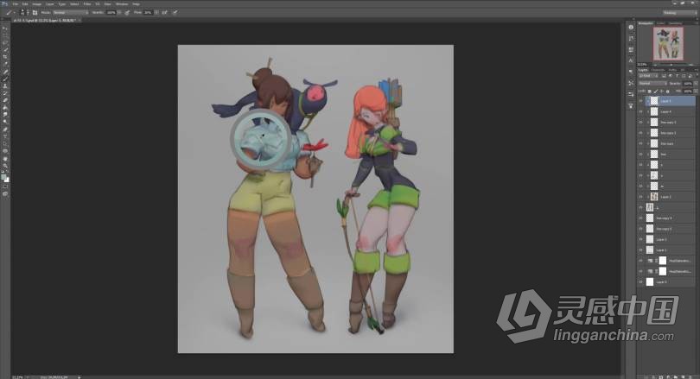
Task: Select the Eraser tool
Action: click(x=5, y=100)
